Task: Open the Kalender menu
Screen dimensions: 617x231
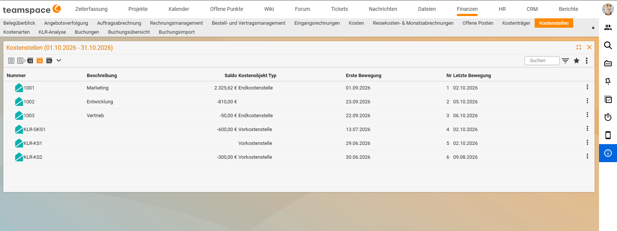Action: point(179,9)
